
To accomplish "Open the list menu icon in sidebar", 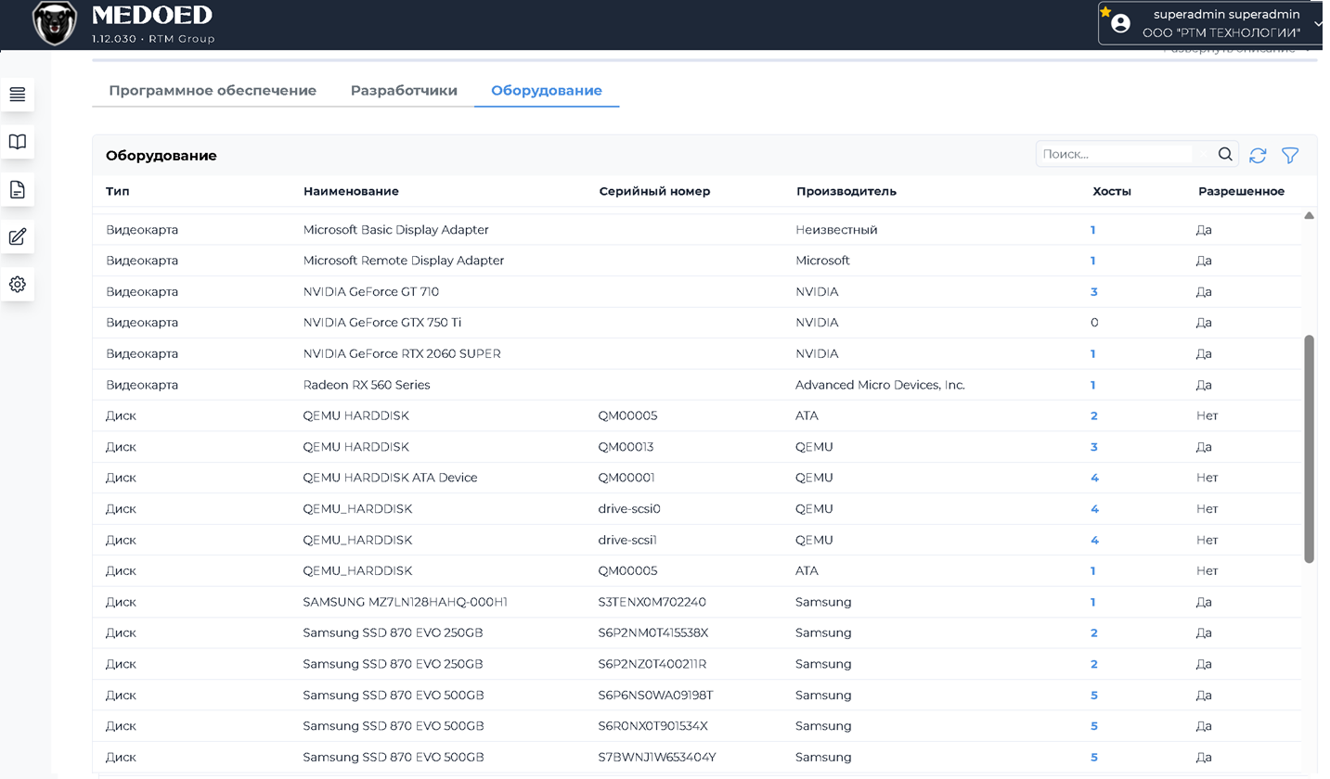I will click(17, 95).
